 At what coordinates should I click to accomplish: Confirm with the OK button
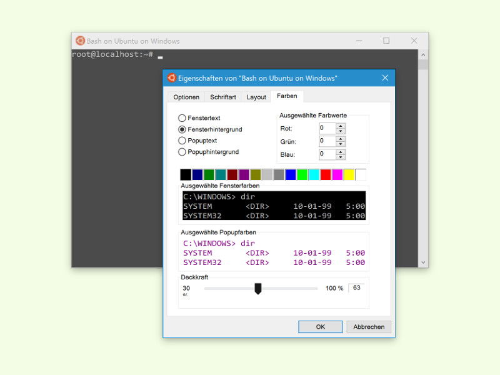point(321,327)
